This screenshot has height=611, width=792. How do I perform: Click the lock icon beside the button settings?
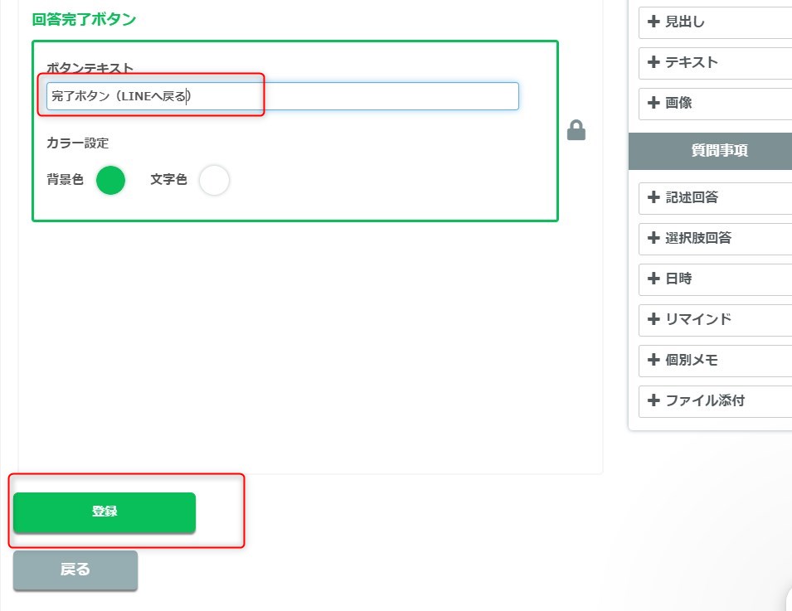pos(576,131)
